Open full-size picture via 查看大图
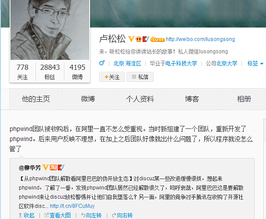 point(58,215)
